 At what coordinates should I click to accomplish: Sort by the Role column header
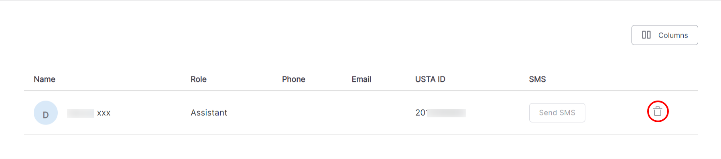199,79
